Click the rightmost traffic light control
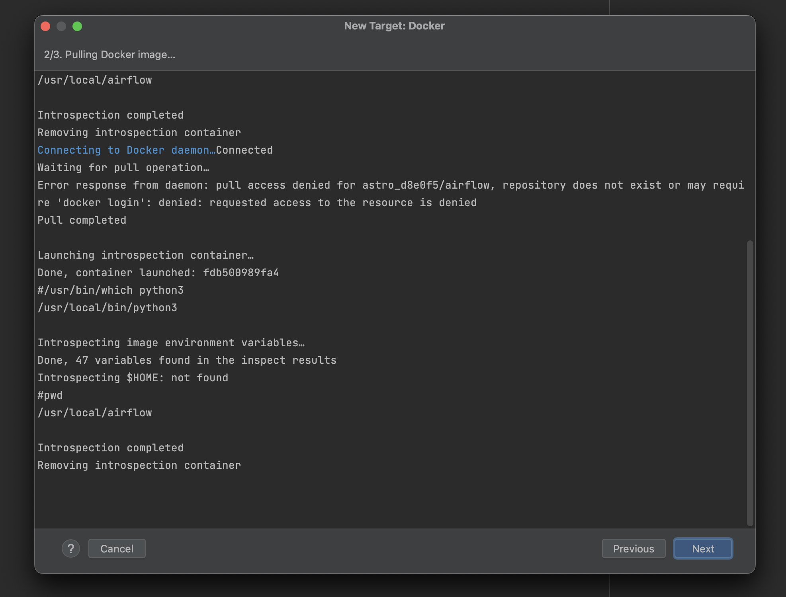 78,26
